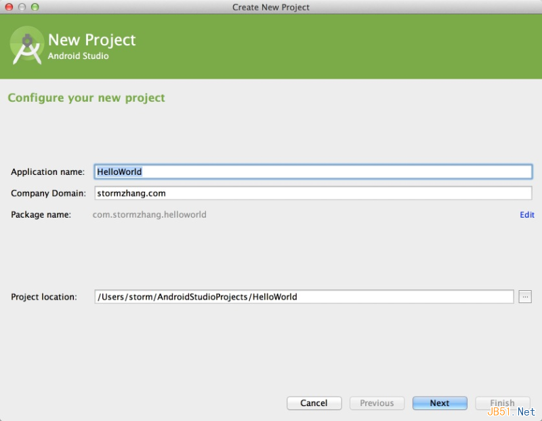
Task: Proceed with the Next button
Action: coord(440,403)
